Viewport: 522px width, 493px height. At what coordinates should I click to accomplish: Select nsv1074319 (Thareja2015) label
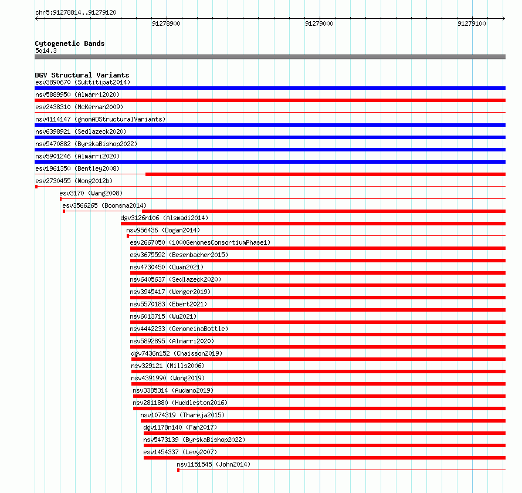click(x=182, y=415)
